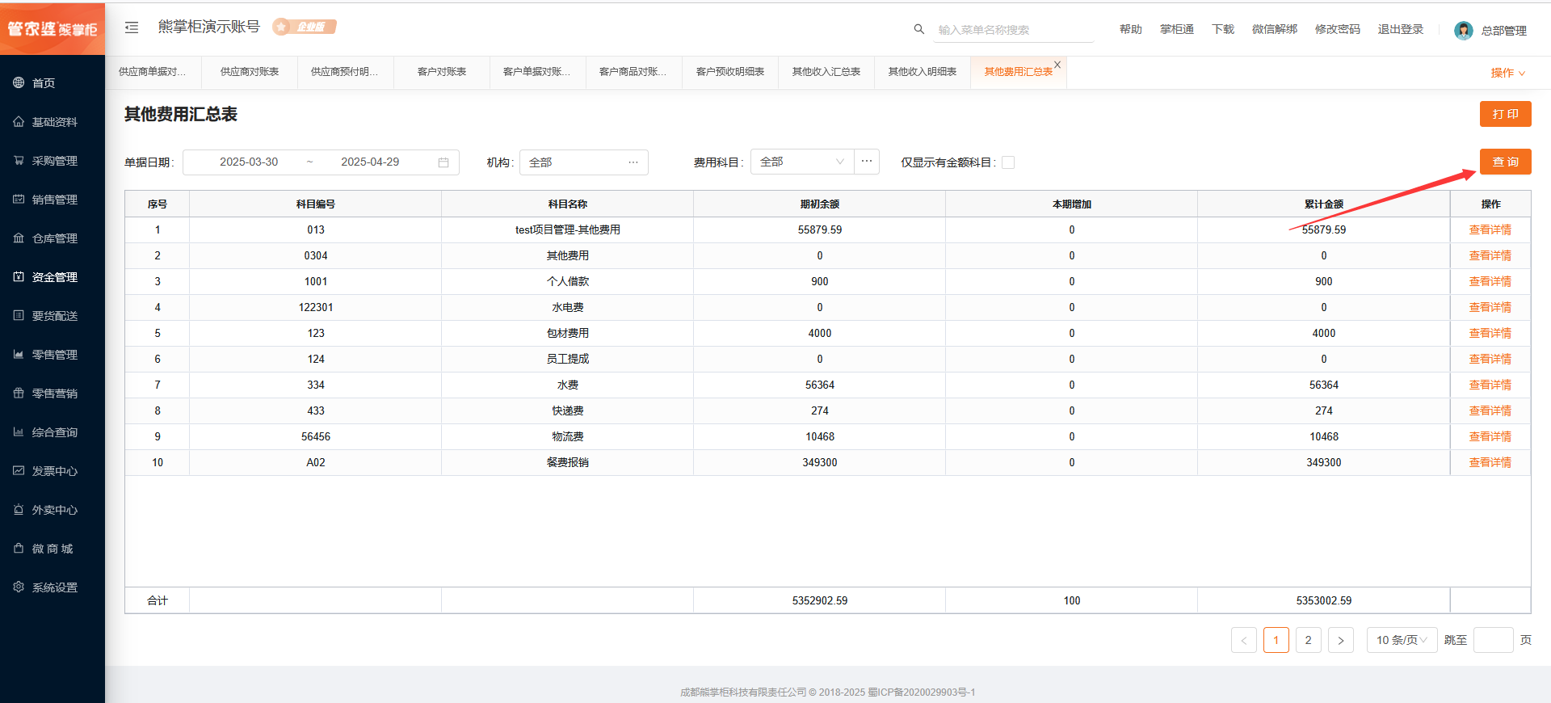Click the start date 2025-03-30 field

pos(249,162)
